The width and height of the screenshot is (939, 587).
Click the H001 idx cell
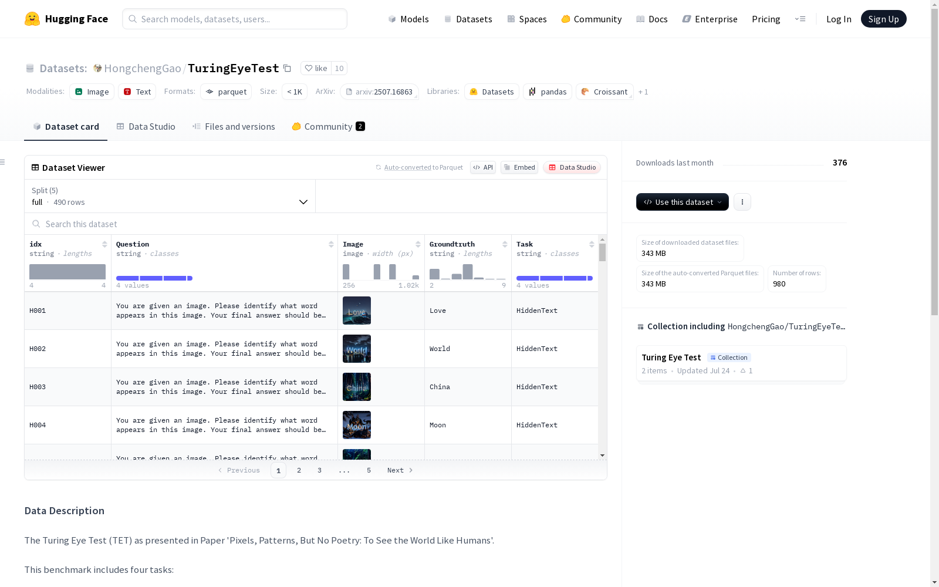tap(67, 311)
